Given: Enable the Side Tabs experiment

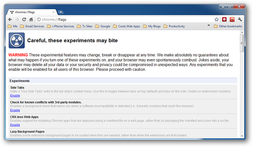Looking at the screenshot, I should [15, 96].
